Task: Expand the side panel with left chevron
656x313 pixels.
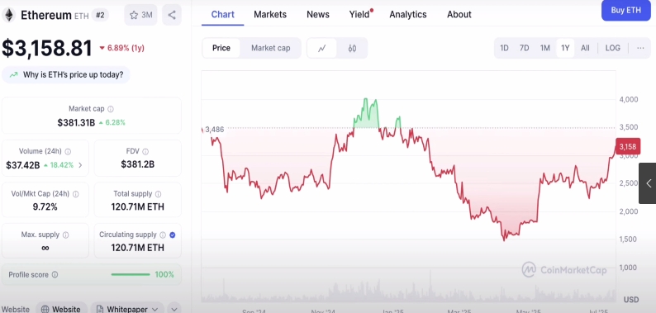Action: coord(649,183)
